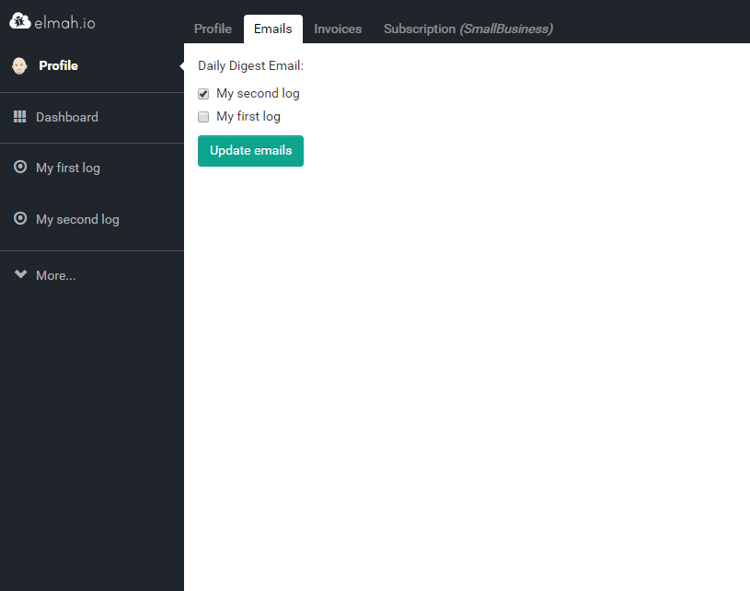Click the Dashboard grid icon

point(19,117)
